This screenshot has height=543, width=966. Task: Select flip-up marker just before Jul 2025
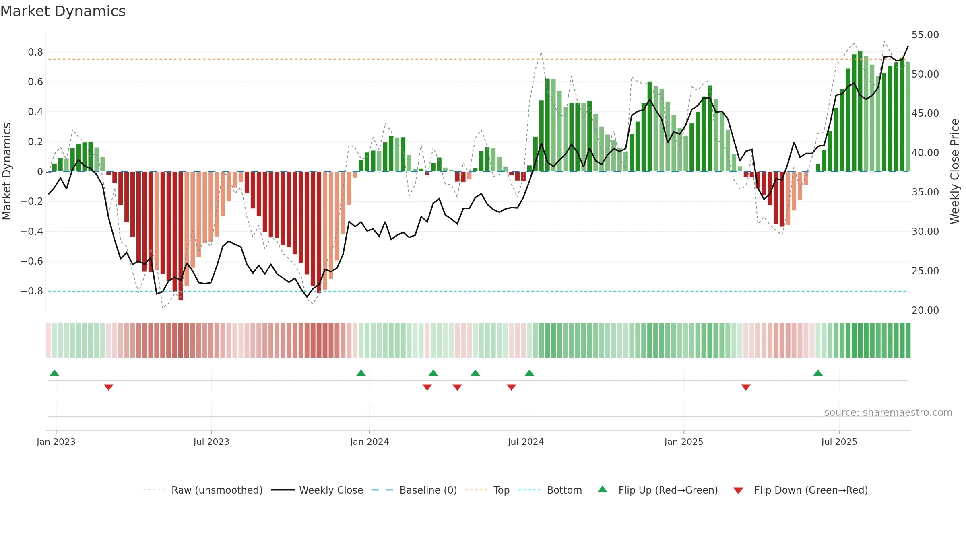click(818, 373)
